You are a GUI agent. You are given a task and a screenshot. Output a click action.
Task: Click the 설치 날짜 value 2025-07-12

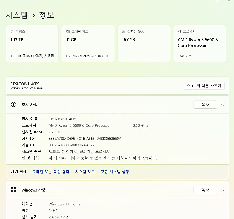point(58,217)
